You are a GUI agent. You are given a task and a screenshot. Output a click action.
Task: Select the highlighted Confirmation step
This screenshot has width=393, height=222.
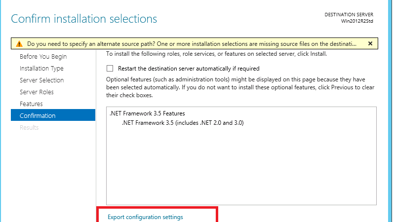coord(53,115)
